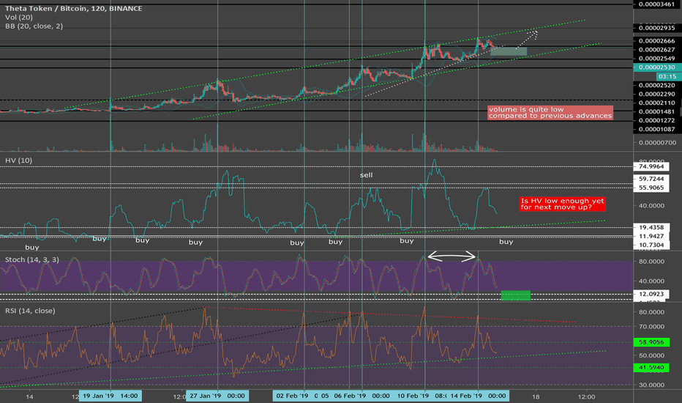Screen dimensions: 682x403
Task: Click the HV (10) indicator legend
Action: coord(18,160)
